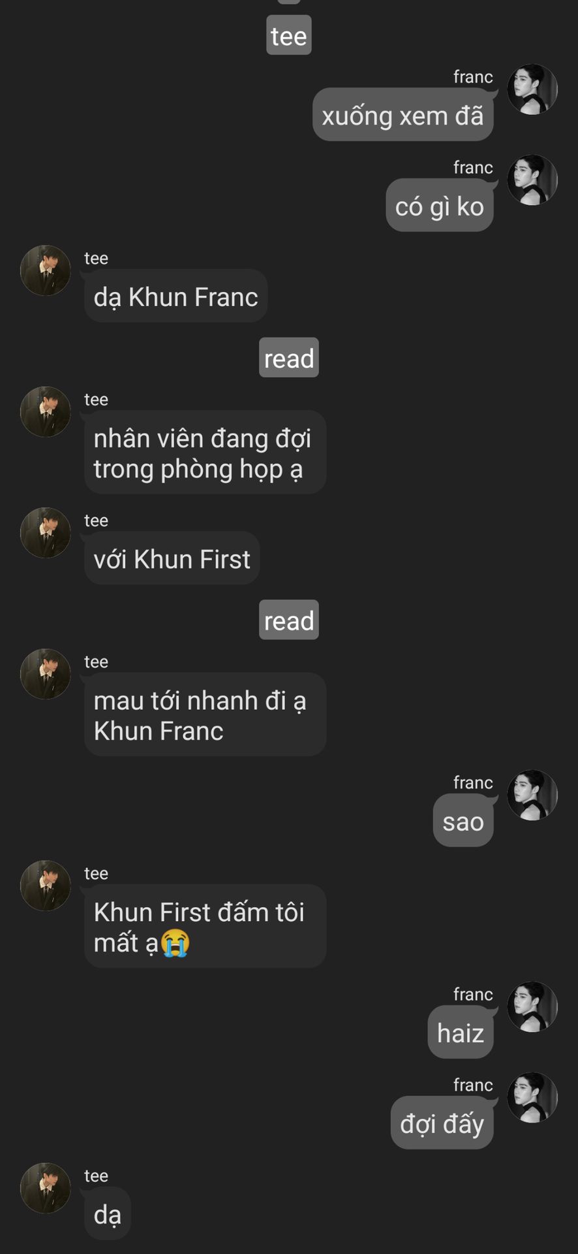Viewport: 578px width, 1254px height.
Task: Tap the 'haiz' message bubble
Action: (x=461, y=1033)
